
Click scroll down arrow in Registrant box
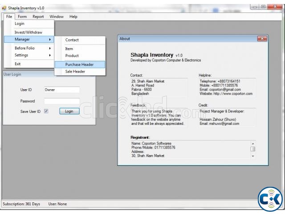(x=253, y=156)
